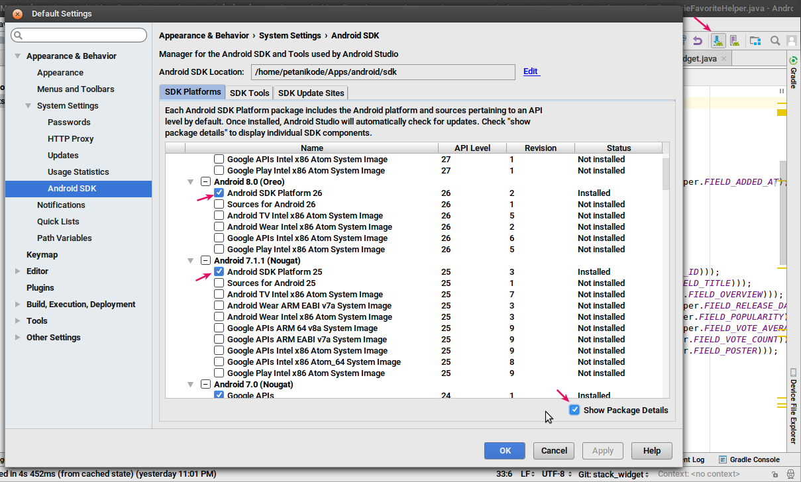The image size is (801, 482).
Task: Open Project Structure toolbar icon
Action: pyautogui.click(x=755, y=41)
